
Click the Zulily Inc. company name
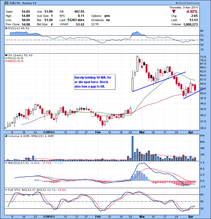tap(15, 3)
